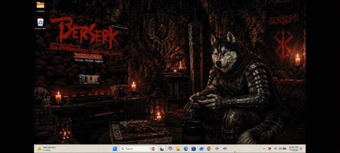Screen dimensions: 340x153
Task: Select the yellow folder icon on desktop
Action: click(40, 7)
